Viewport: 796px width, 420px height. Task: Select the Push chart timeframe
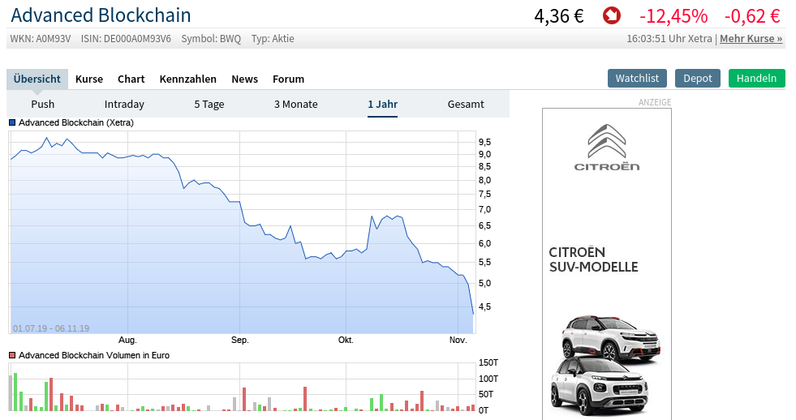(43, 104)
